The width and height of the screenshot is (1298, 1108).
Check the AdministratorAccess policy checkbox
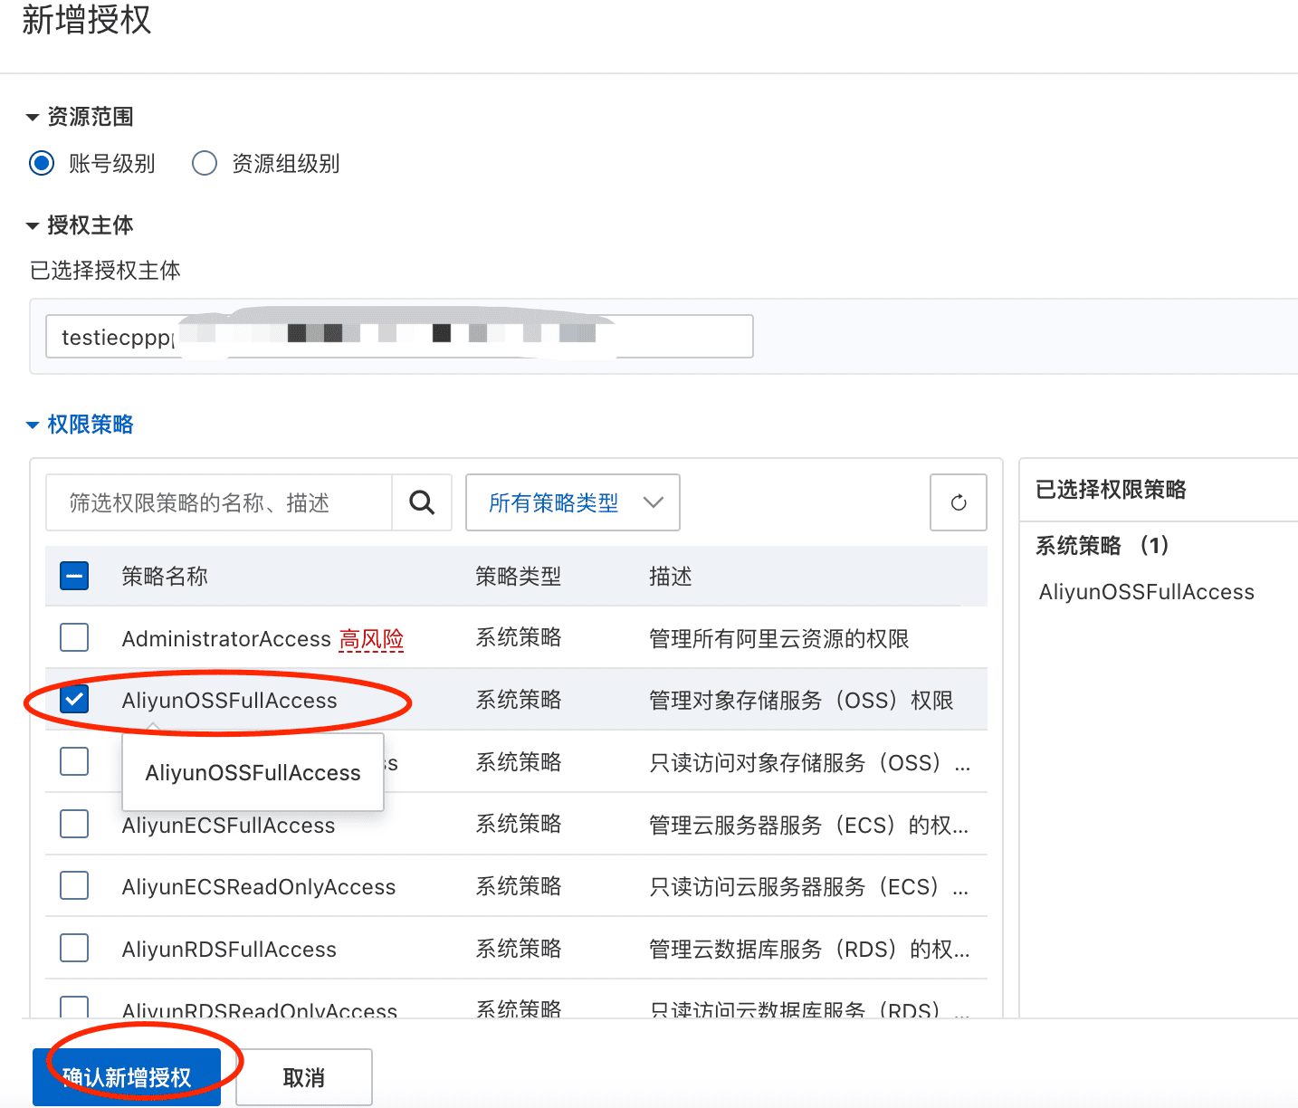click(74, 637)
